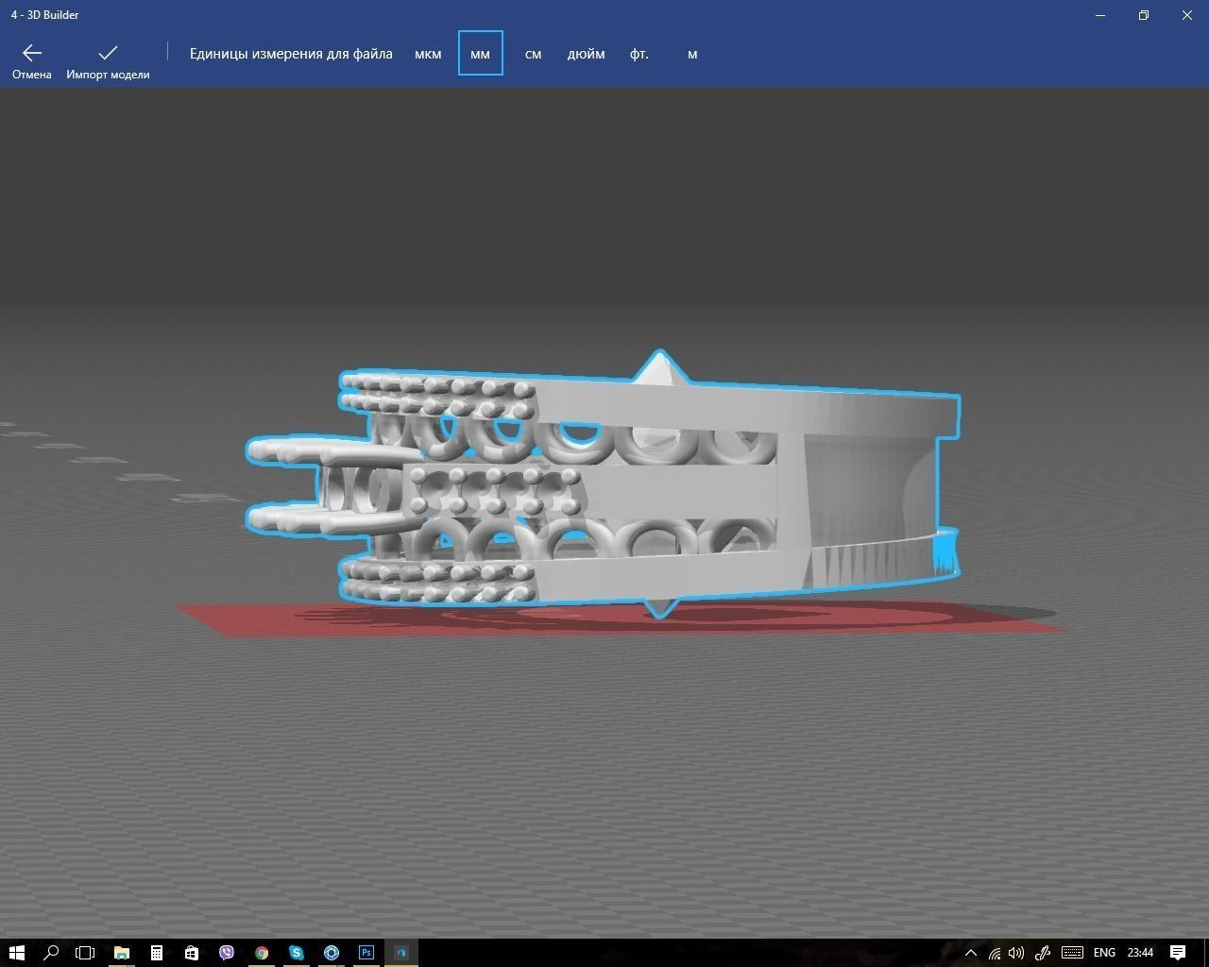1209x967 pixels.
Task: Open Action Center notifications
Action: click(x=1178, y=952)
